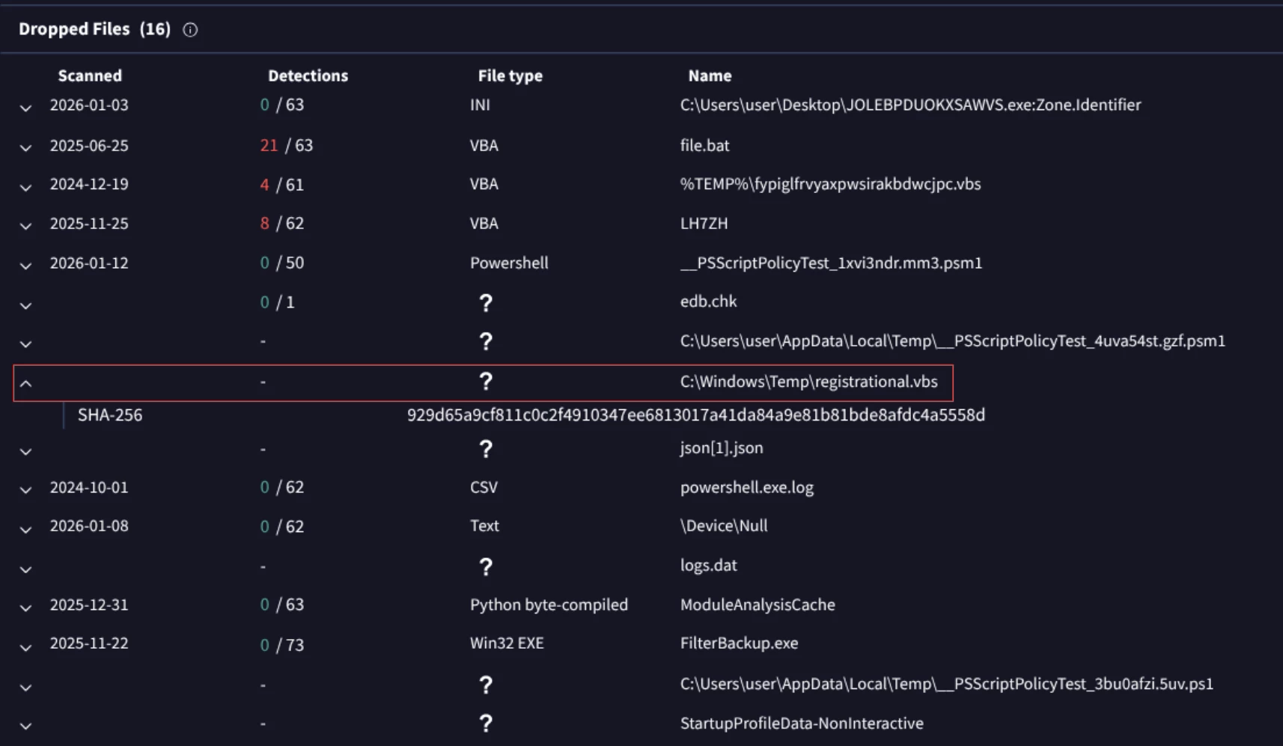Screen dimensions: 1283x746
Task: Click the scanned date 2025-11-22
Action: (89, 643)
